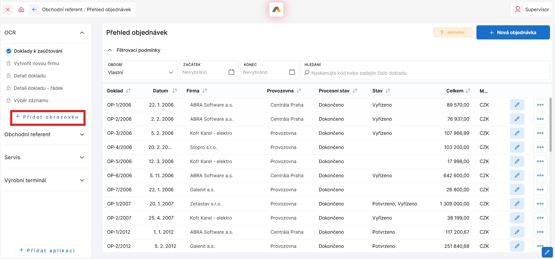Click the red X close icon

[8, 9]
